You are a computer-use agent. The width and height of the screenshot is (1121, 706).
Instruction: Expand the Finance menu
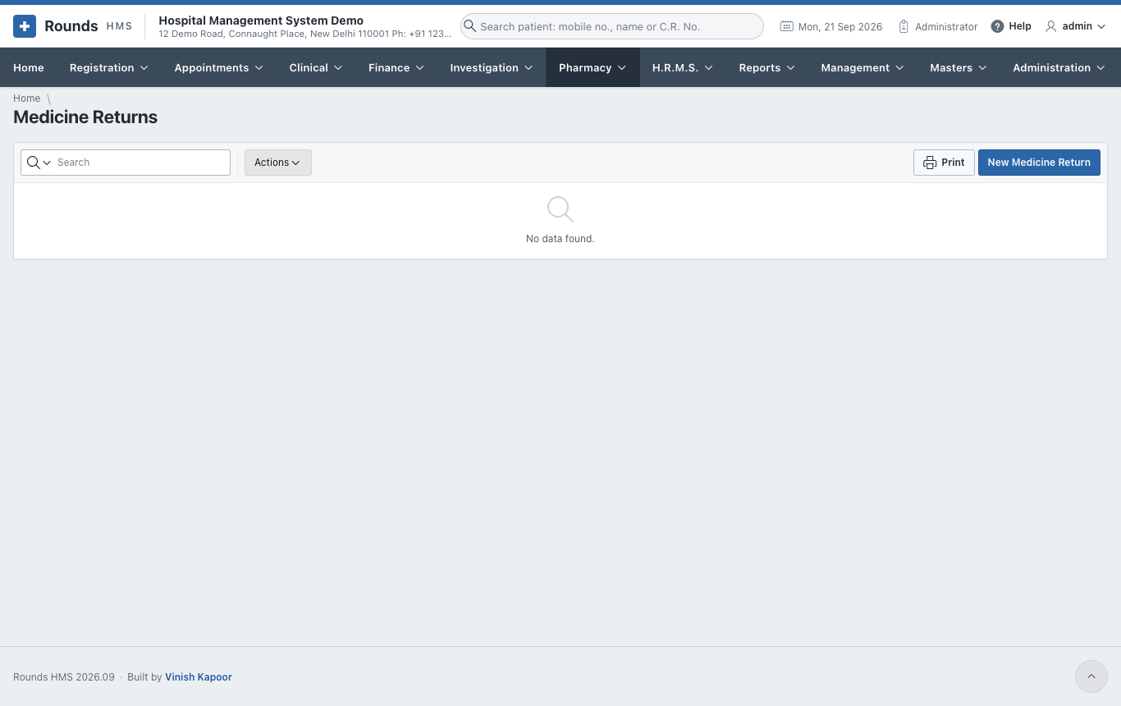396,67
